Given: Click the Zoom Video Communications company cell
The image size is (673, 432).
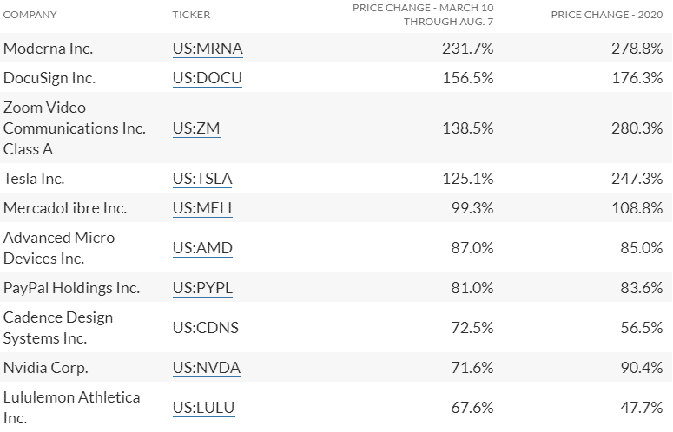Looking at the screenshot, I should (74, 128).
